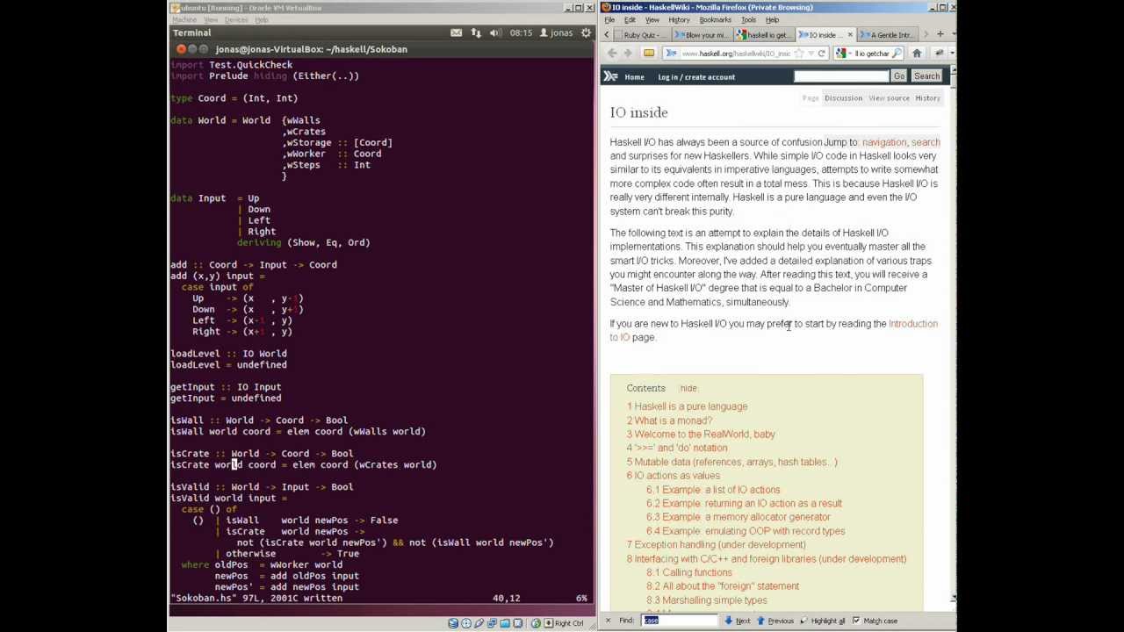Close the Firefox find bar
The height and width of the screenshot is (632, 1124).
coord(607,621)
